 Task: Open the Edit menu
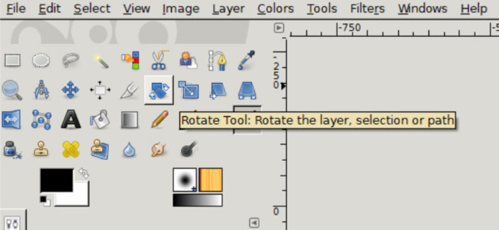[x=50, y=9]
